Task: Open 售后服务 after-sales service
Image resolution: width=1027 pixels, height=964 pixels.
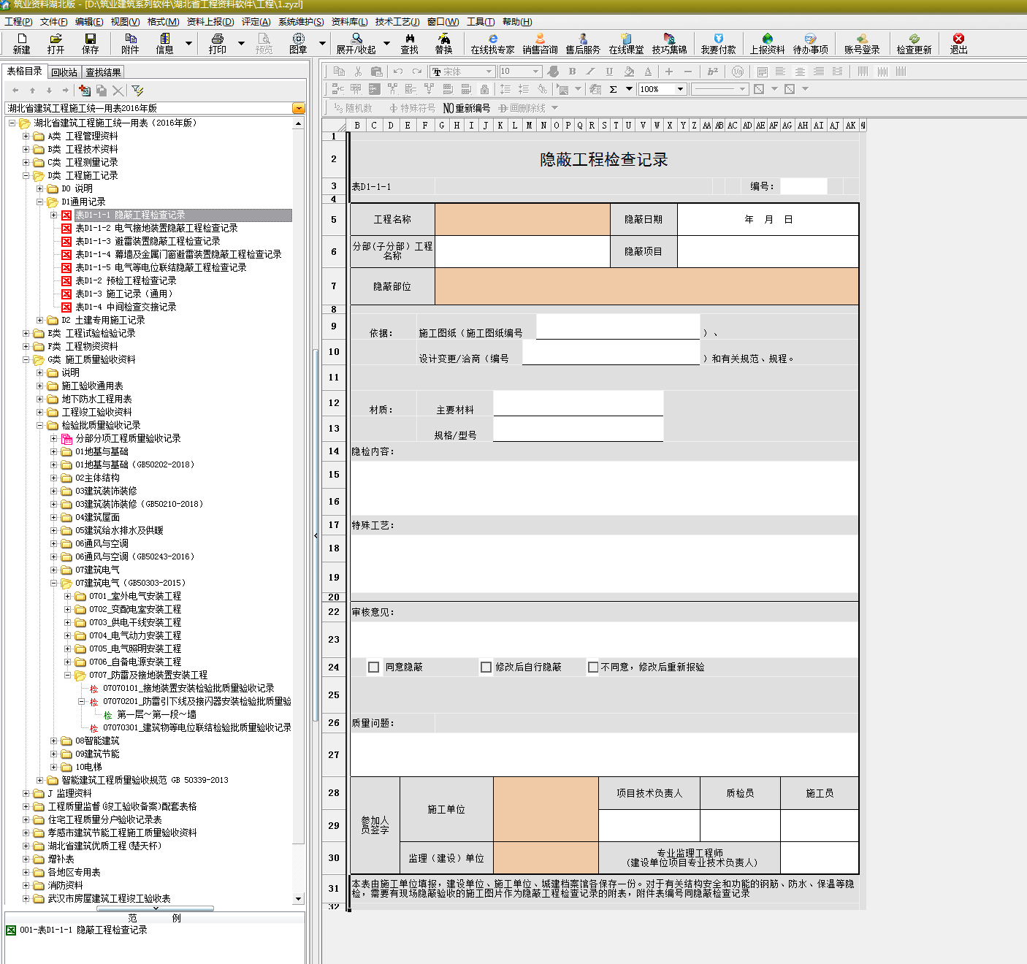Action: (x=583, y=44)
